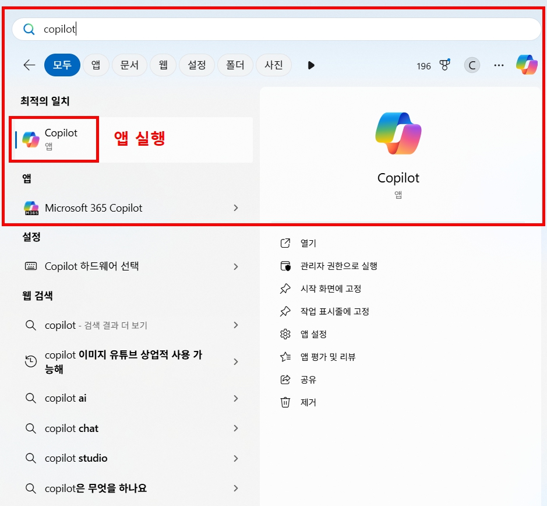Expand the 'copilot chat' suggestion chevron

[x=236, y=428]
